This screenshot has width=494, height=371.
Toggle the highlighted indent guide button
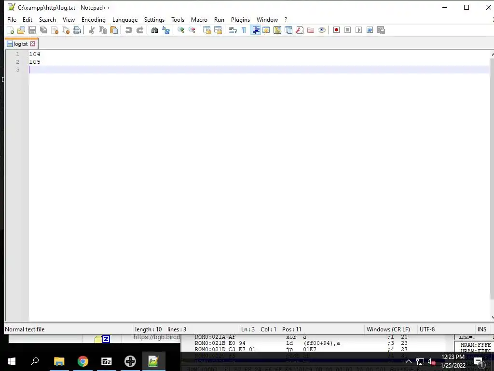tap(256, 30)
